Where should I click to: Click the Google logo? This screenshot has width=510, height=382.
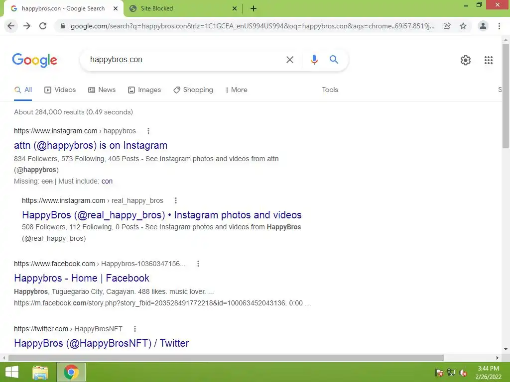coord(35,60)
